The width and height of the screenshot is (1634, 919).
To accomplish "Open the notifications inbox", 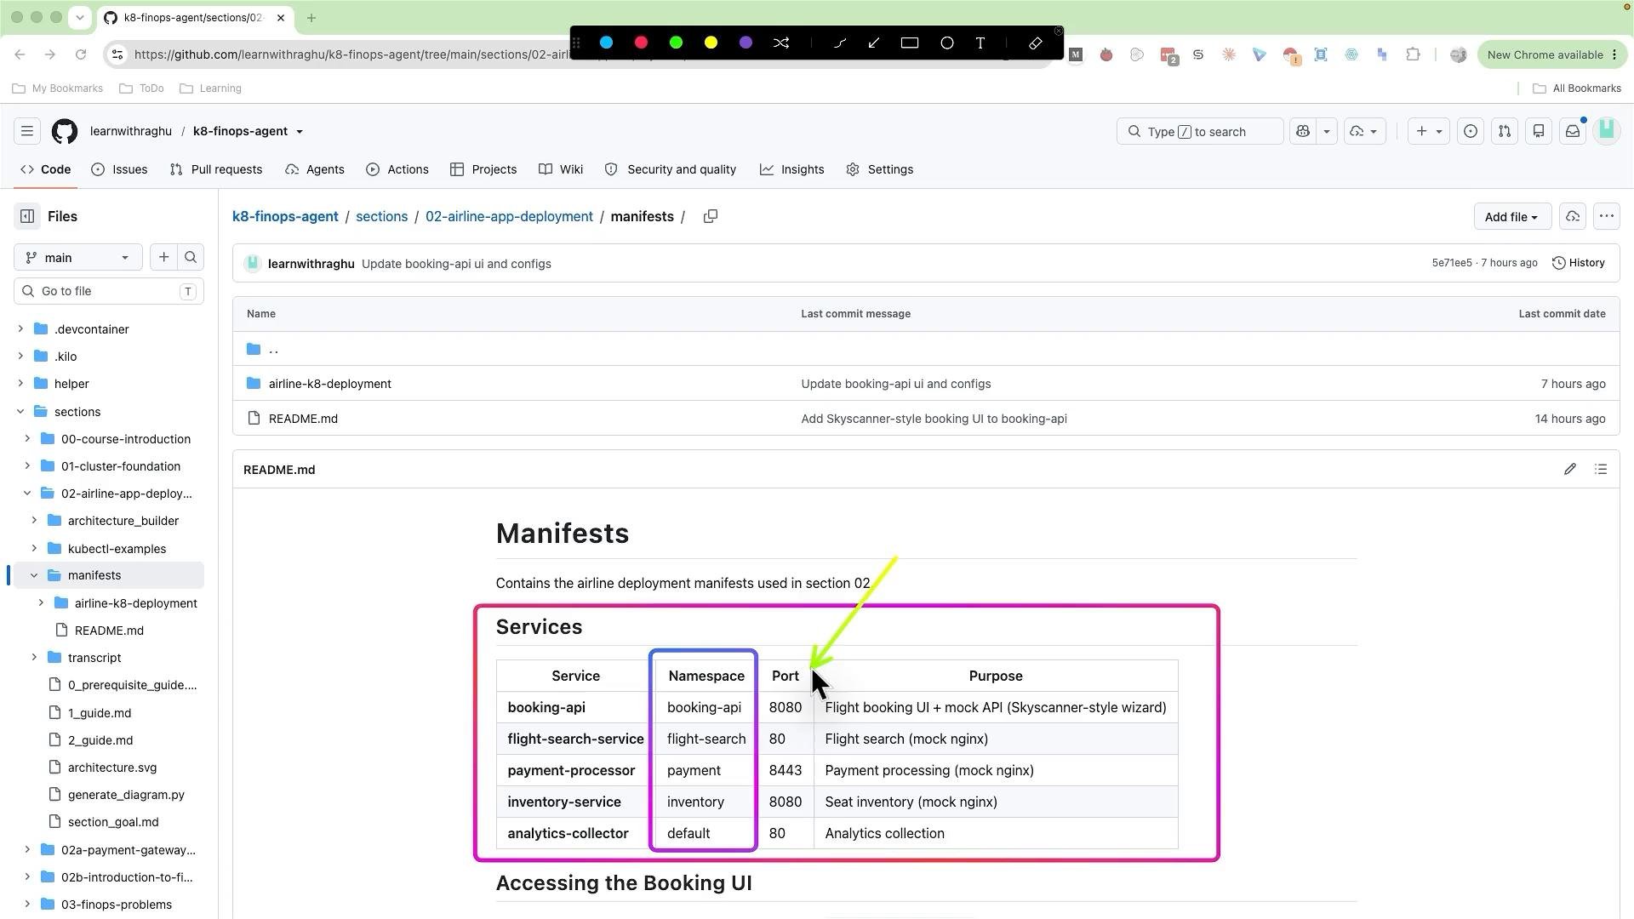I will pyautogui.click(x=1573, y=131).
